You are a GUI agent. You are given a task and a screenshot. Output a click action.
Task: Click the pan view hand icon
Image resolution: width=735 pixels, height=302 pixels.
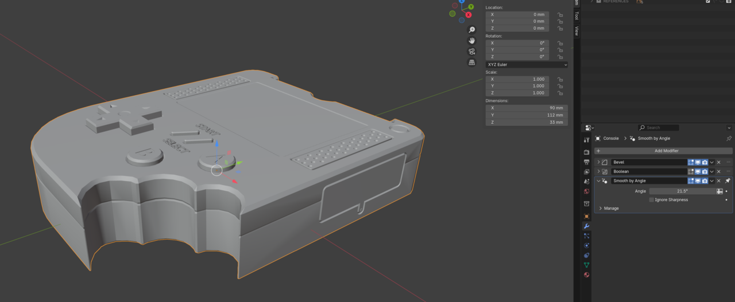[472, 41]
